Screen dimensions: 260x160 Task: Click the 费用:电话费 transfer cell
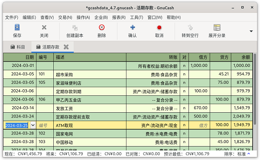(x=153, y=142)
